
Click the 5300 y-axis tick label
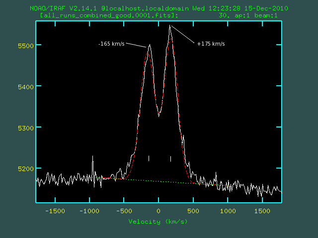coord(25,127)
